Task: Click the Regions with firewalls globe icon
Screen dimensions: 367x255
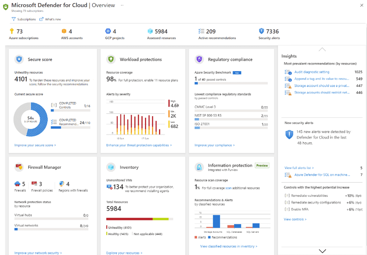Action: coord(61,184)
